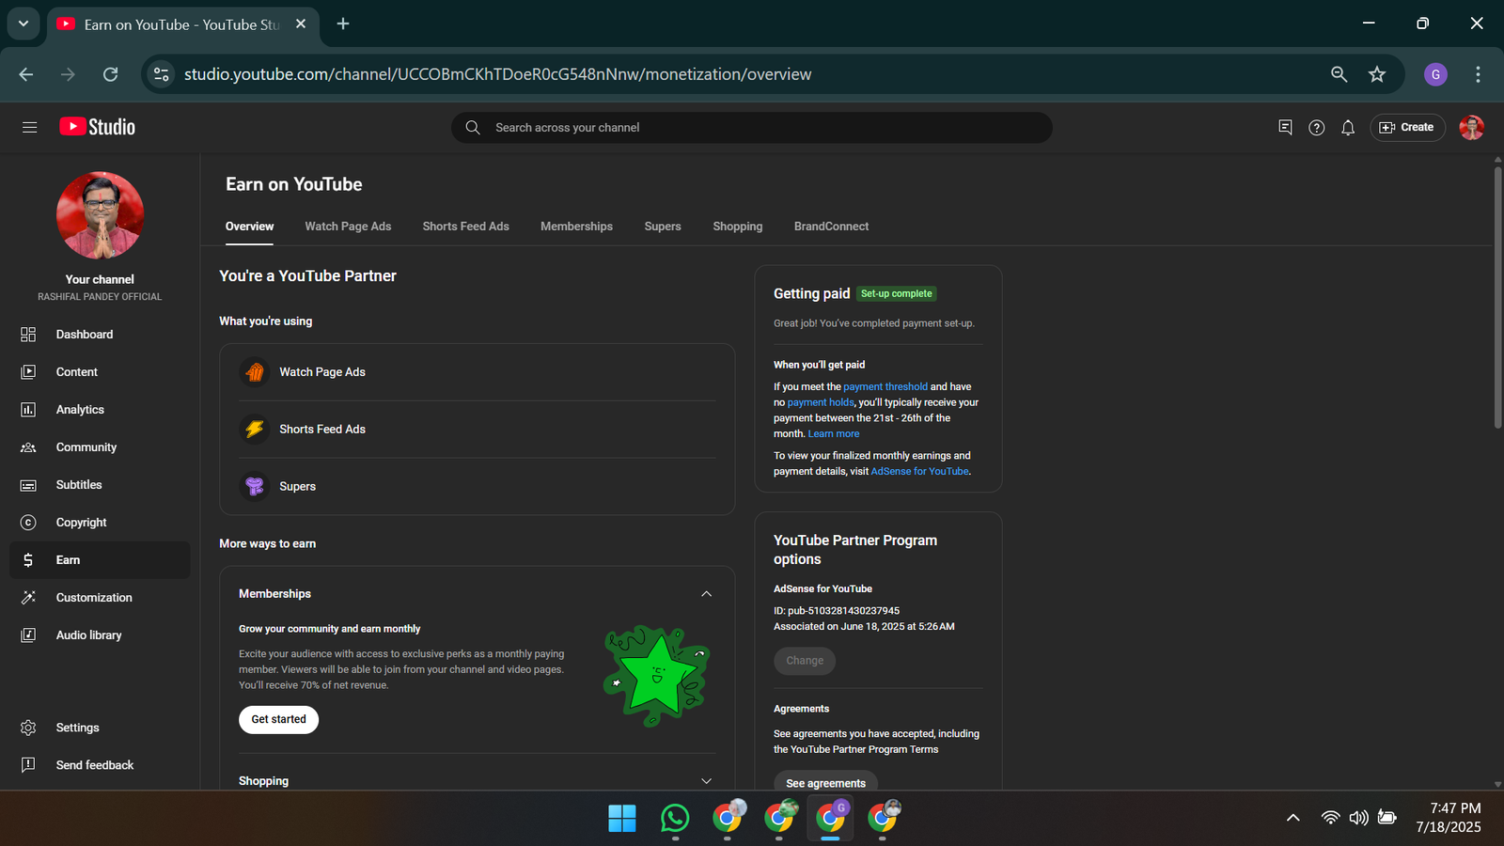Open the Windows Start menu
The width and height of the screenshot is (1504, 846).
622,818
